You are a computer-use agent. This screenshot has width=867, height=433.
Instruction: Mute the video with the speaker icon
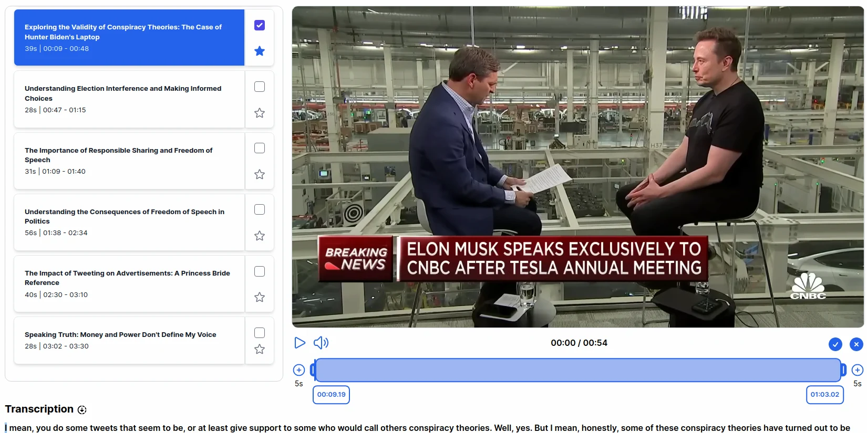pyautogui.click(x=321, y=343)
